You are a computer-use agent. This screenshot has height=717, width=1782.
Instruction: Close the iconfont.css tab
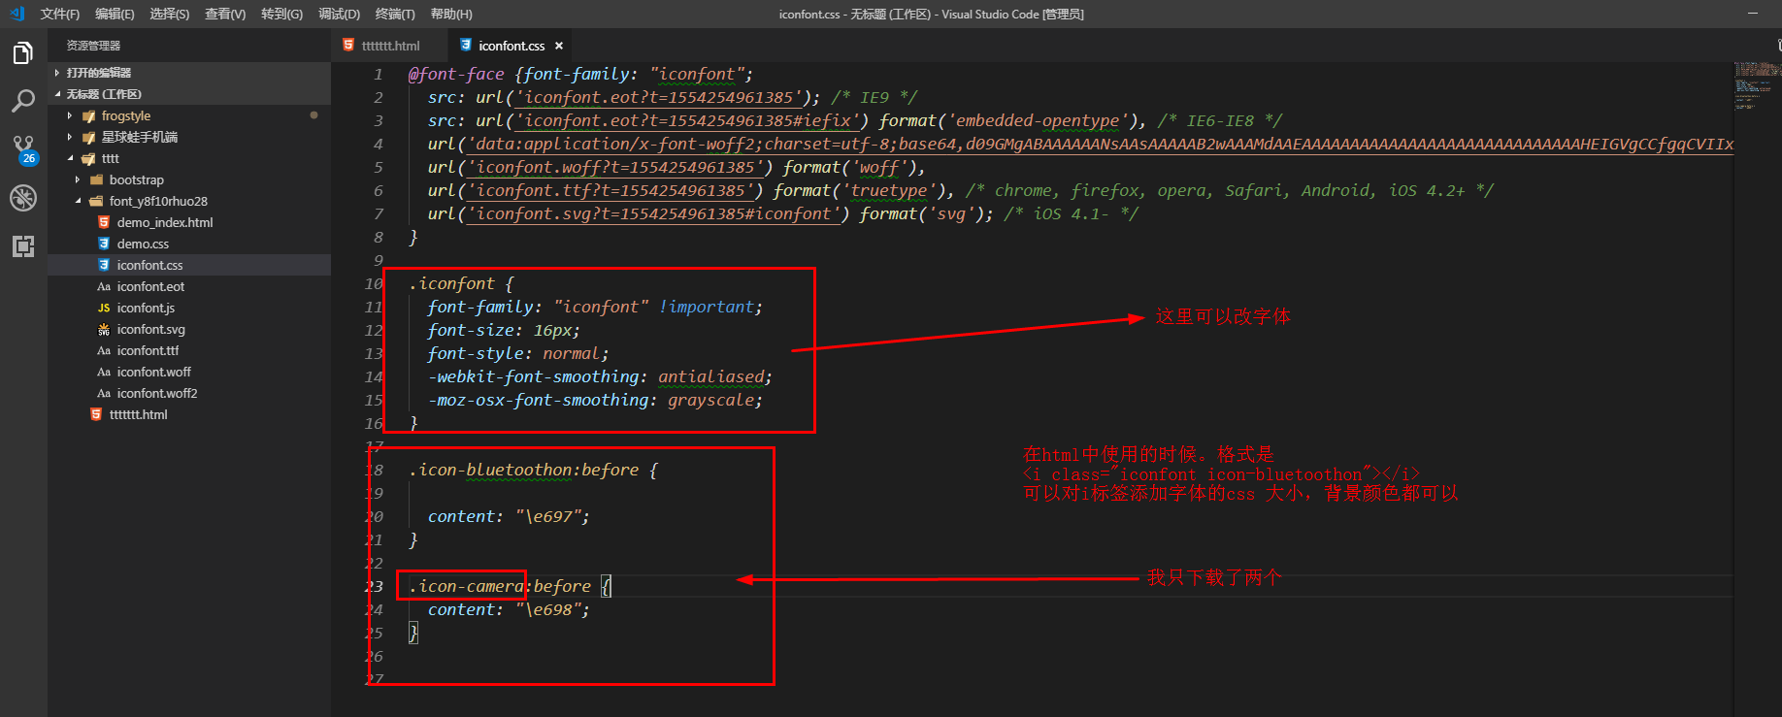(559, 46)
